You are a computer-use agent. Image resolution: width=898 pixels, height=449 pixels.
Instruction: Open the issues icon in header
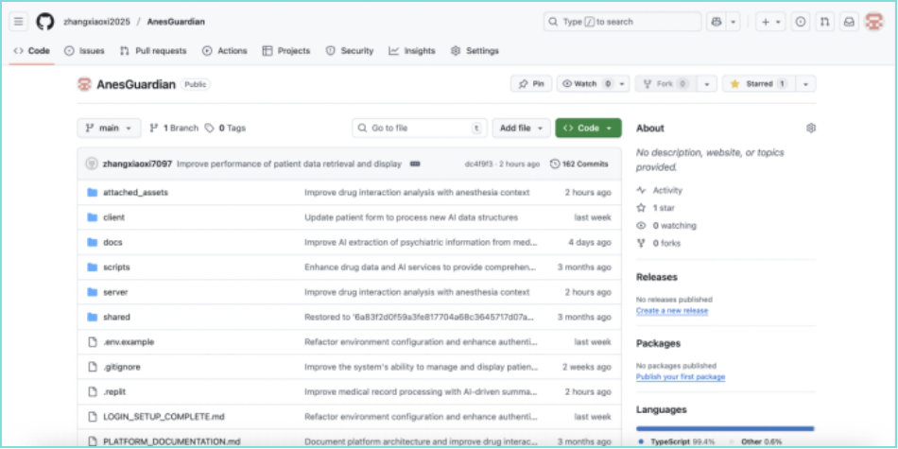801,22
